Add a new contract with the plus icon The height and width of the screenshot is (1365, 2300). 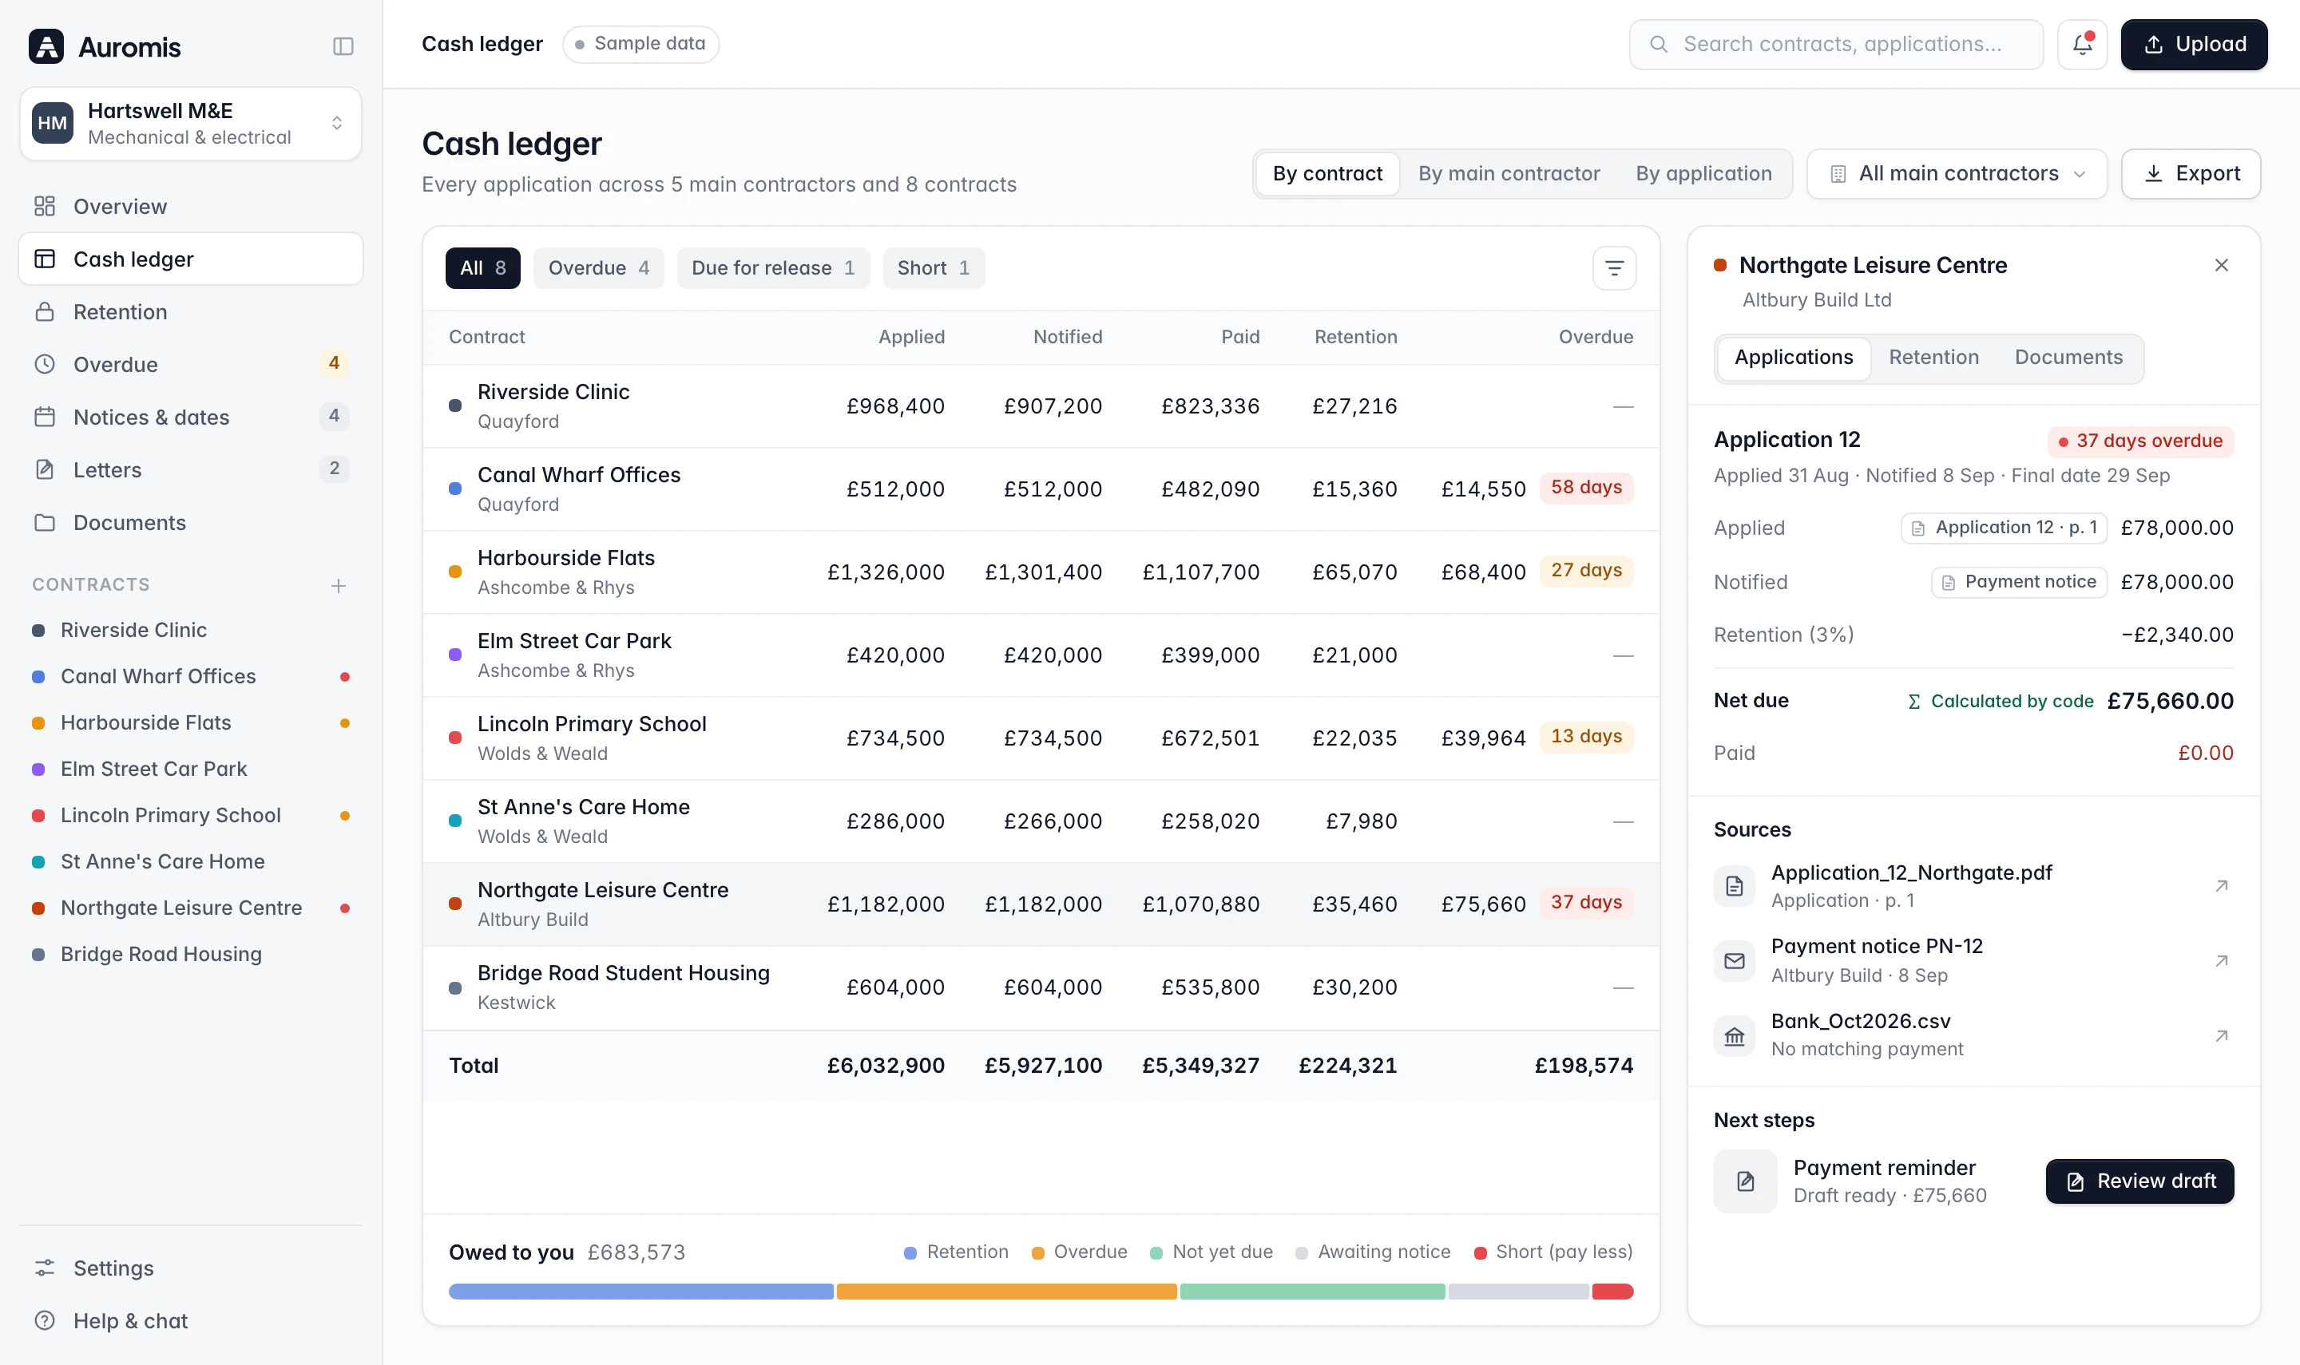(339, 585)
